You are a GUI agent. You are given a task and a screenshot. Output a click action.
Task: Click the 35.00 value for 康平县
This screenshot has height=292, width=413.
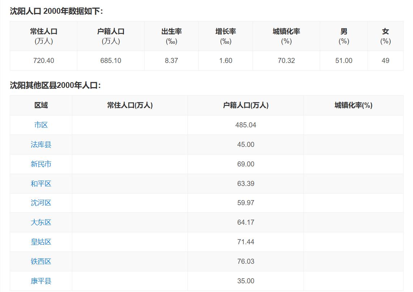click(246, 281)
